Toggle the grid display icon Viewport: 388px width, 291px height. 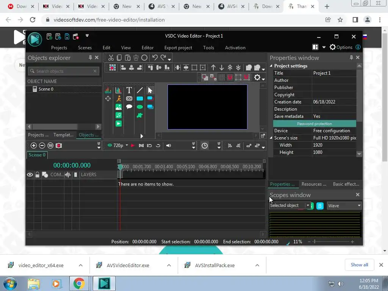coord(222,77)
